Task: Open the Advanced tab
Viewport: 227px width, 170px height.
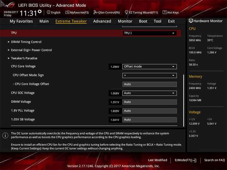Action: click(102, 21)
